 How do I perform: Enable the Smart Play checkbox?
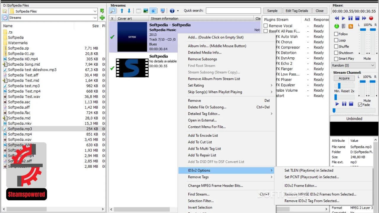(x=336, y=59)
